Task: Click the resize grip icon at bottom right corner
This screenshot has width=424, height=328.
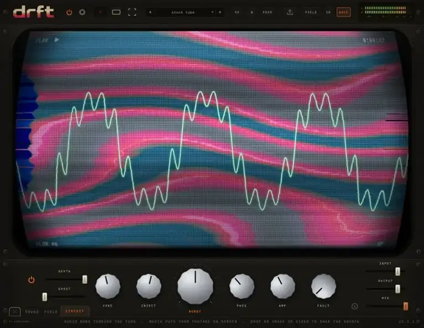Action: point(418,321)
